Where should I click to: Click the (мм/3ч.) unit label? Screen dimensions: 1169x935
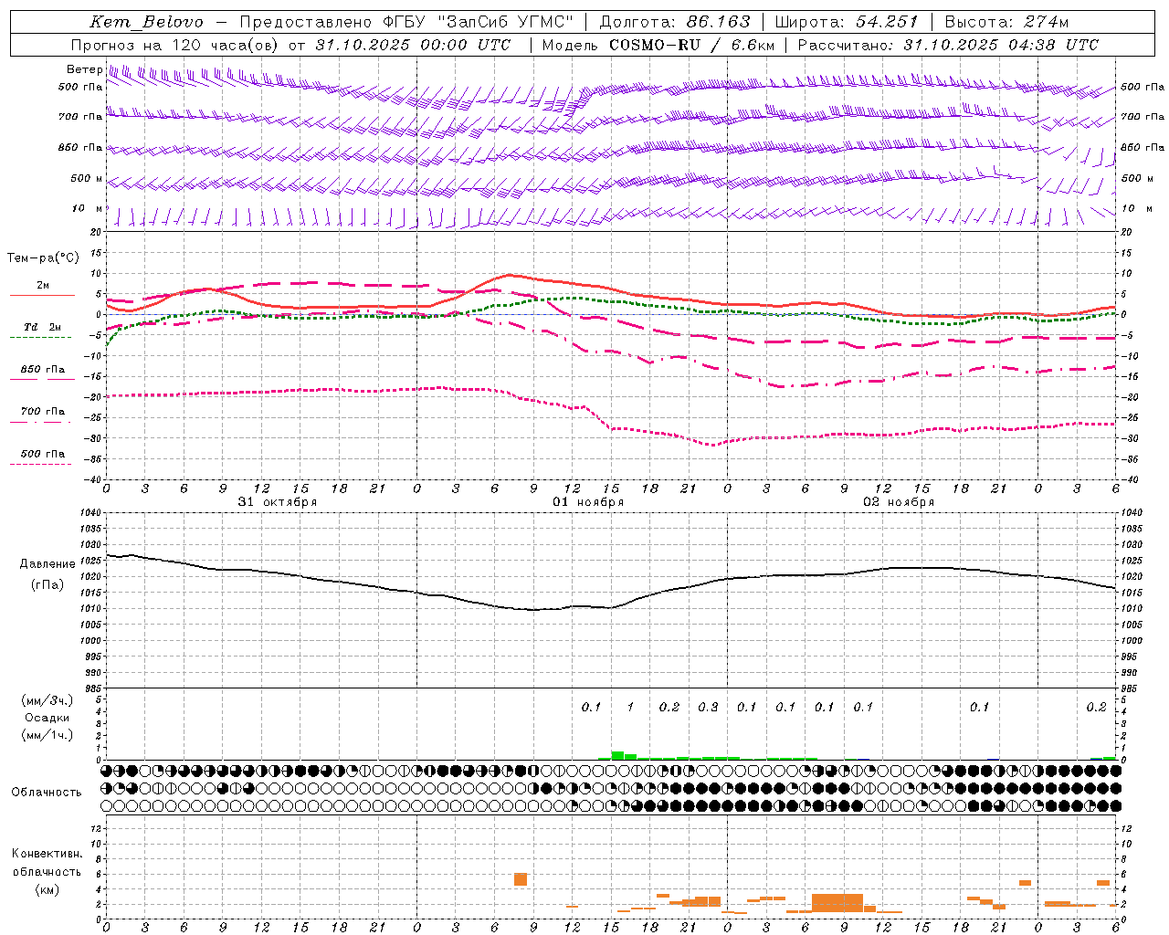pyautogui.click(x=47, y=700)
